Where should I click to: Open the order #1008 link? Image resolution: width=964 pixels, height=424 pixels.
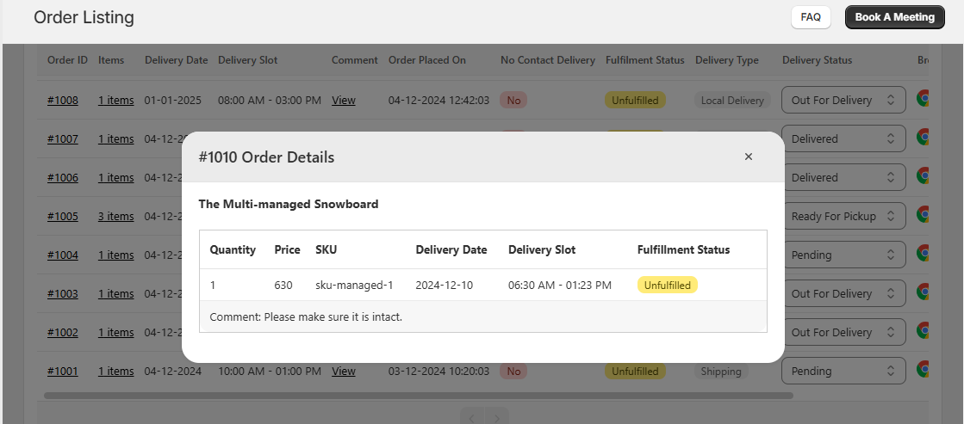pos(63,100)
